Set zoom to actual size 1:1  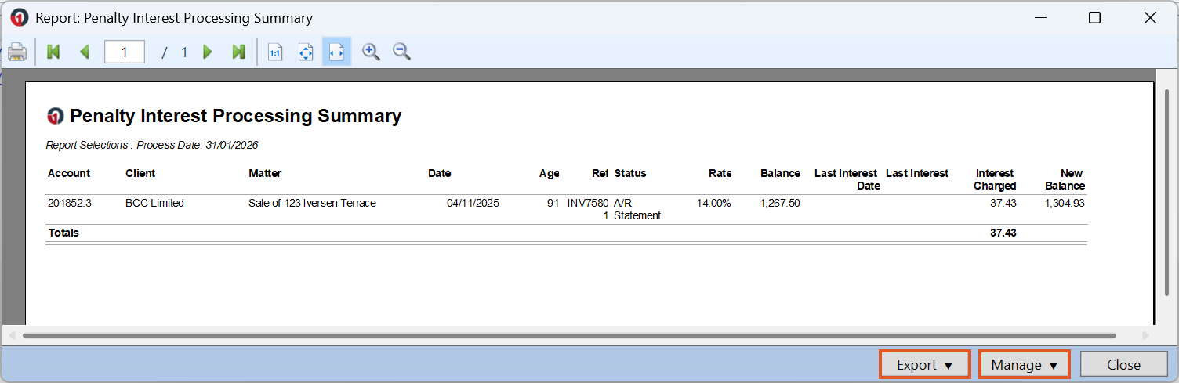275,52
